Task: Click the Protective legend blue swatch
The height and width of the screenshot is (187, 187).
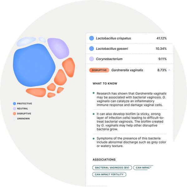Action: tap(14, 103)
